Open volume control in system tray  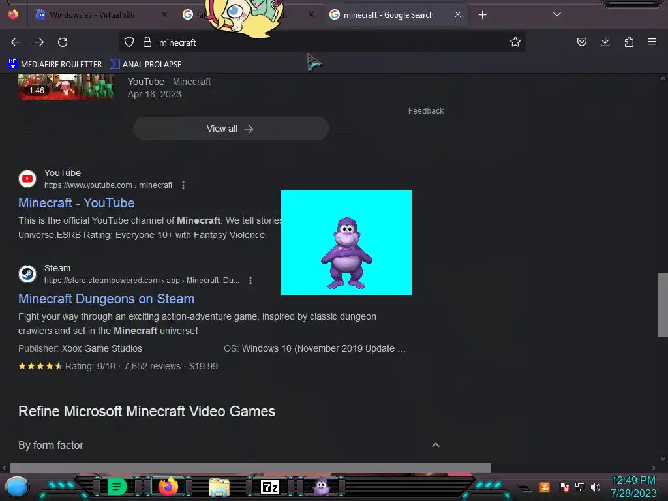click(x=595, y=487)
